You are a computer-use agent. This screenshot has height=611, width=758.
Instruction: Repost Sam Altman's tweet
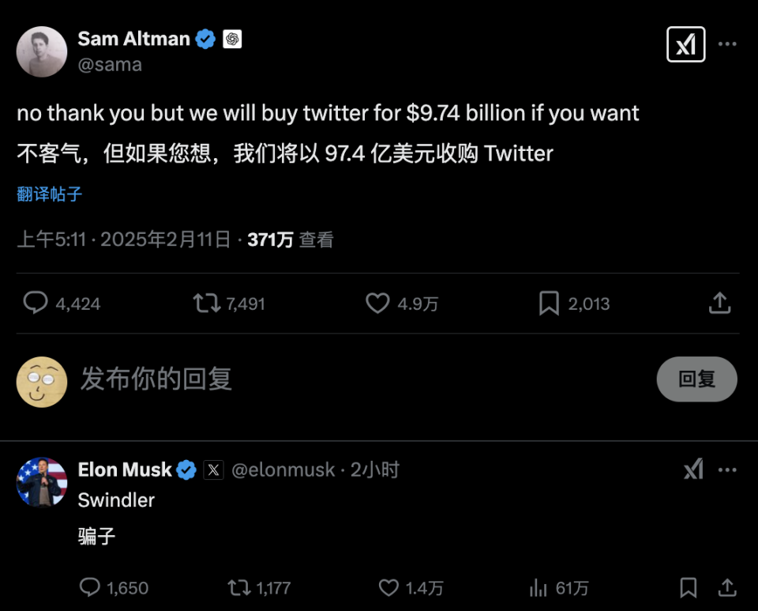point(207,303)
